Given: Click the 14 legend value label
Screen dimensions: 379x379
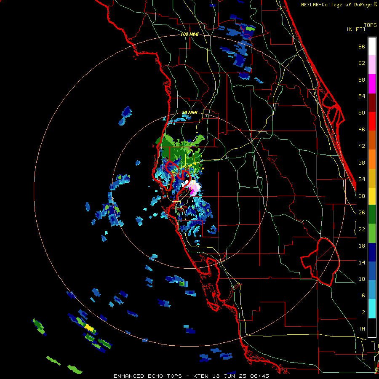Looking at the screenshot, I should click(x=362, y=262).
